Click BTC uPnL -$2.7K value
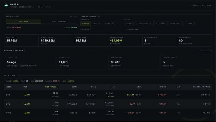The height and width of the screenshot is (122, 216). pos(132,104)
